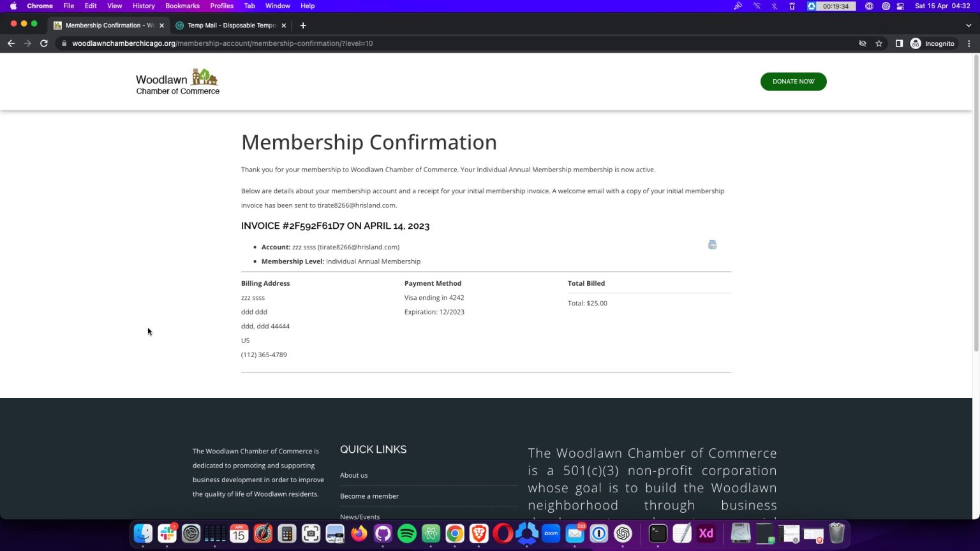
Task: Go back using the browser back arrow
Action: tap(11, 43)
